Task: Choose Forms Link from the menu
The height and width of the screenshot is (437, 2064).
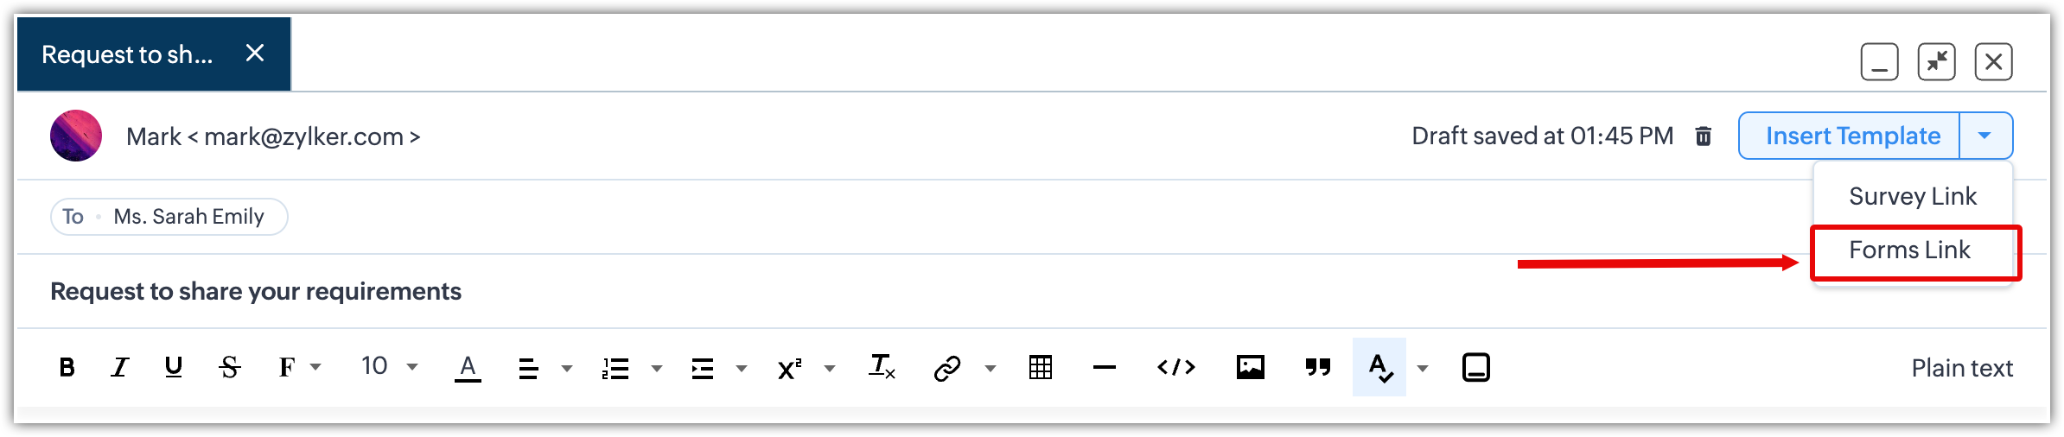Action: (1910, 250)
